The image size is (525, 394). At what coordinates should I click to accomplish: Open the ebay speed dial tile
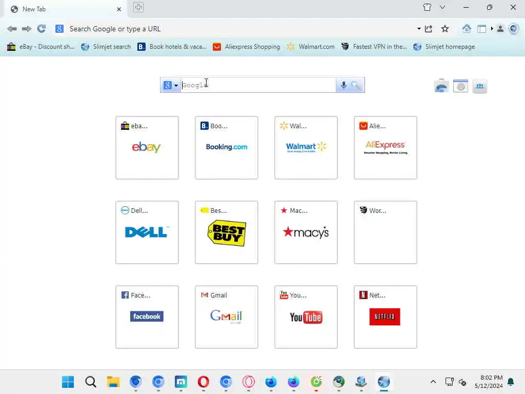[147, 148]
